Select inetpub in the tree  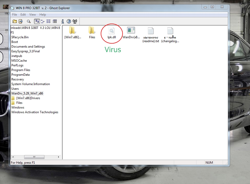pos(17,56)
